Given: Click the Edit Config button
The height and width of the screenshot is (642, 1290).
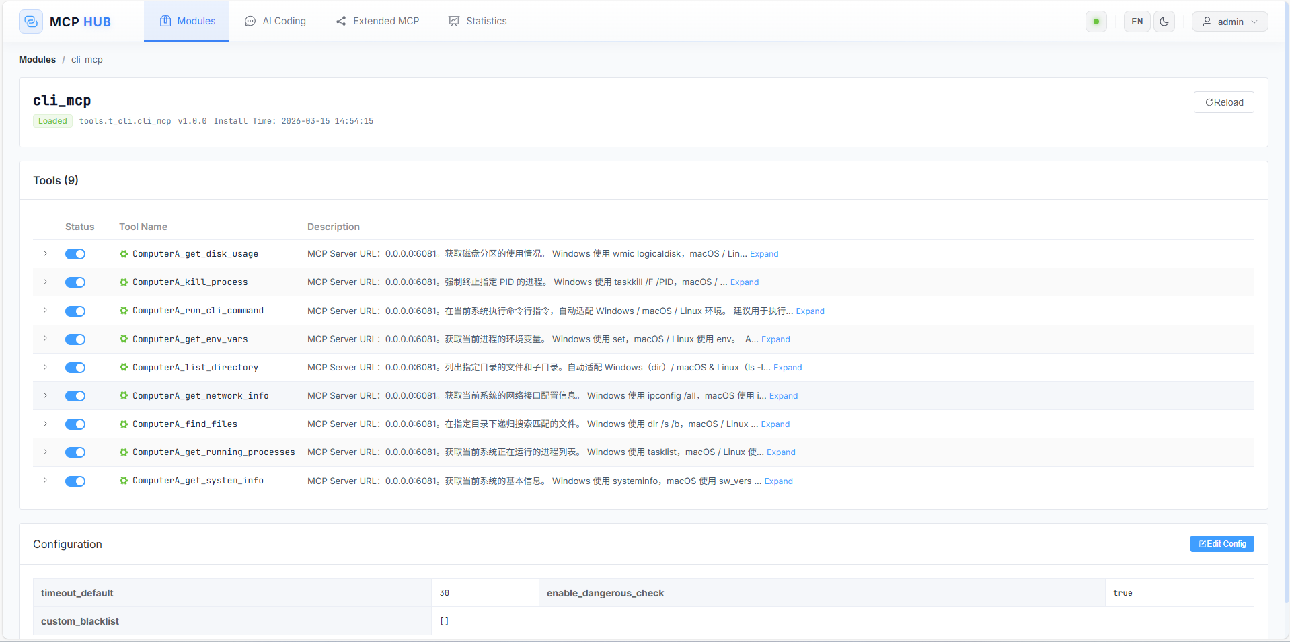Looking at the screenshot, I should [x=1221, y=544].
